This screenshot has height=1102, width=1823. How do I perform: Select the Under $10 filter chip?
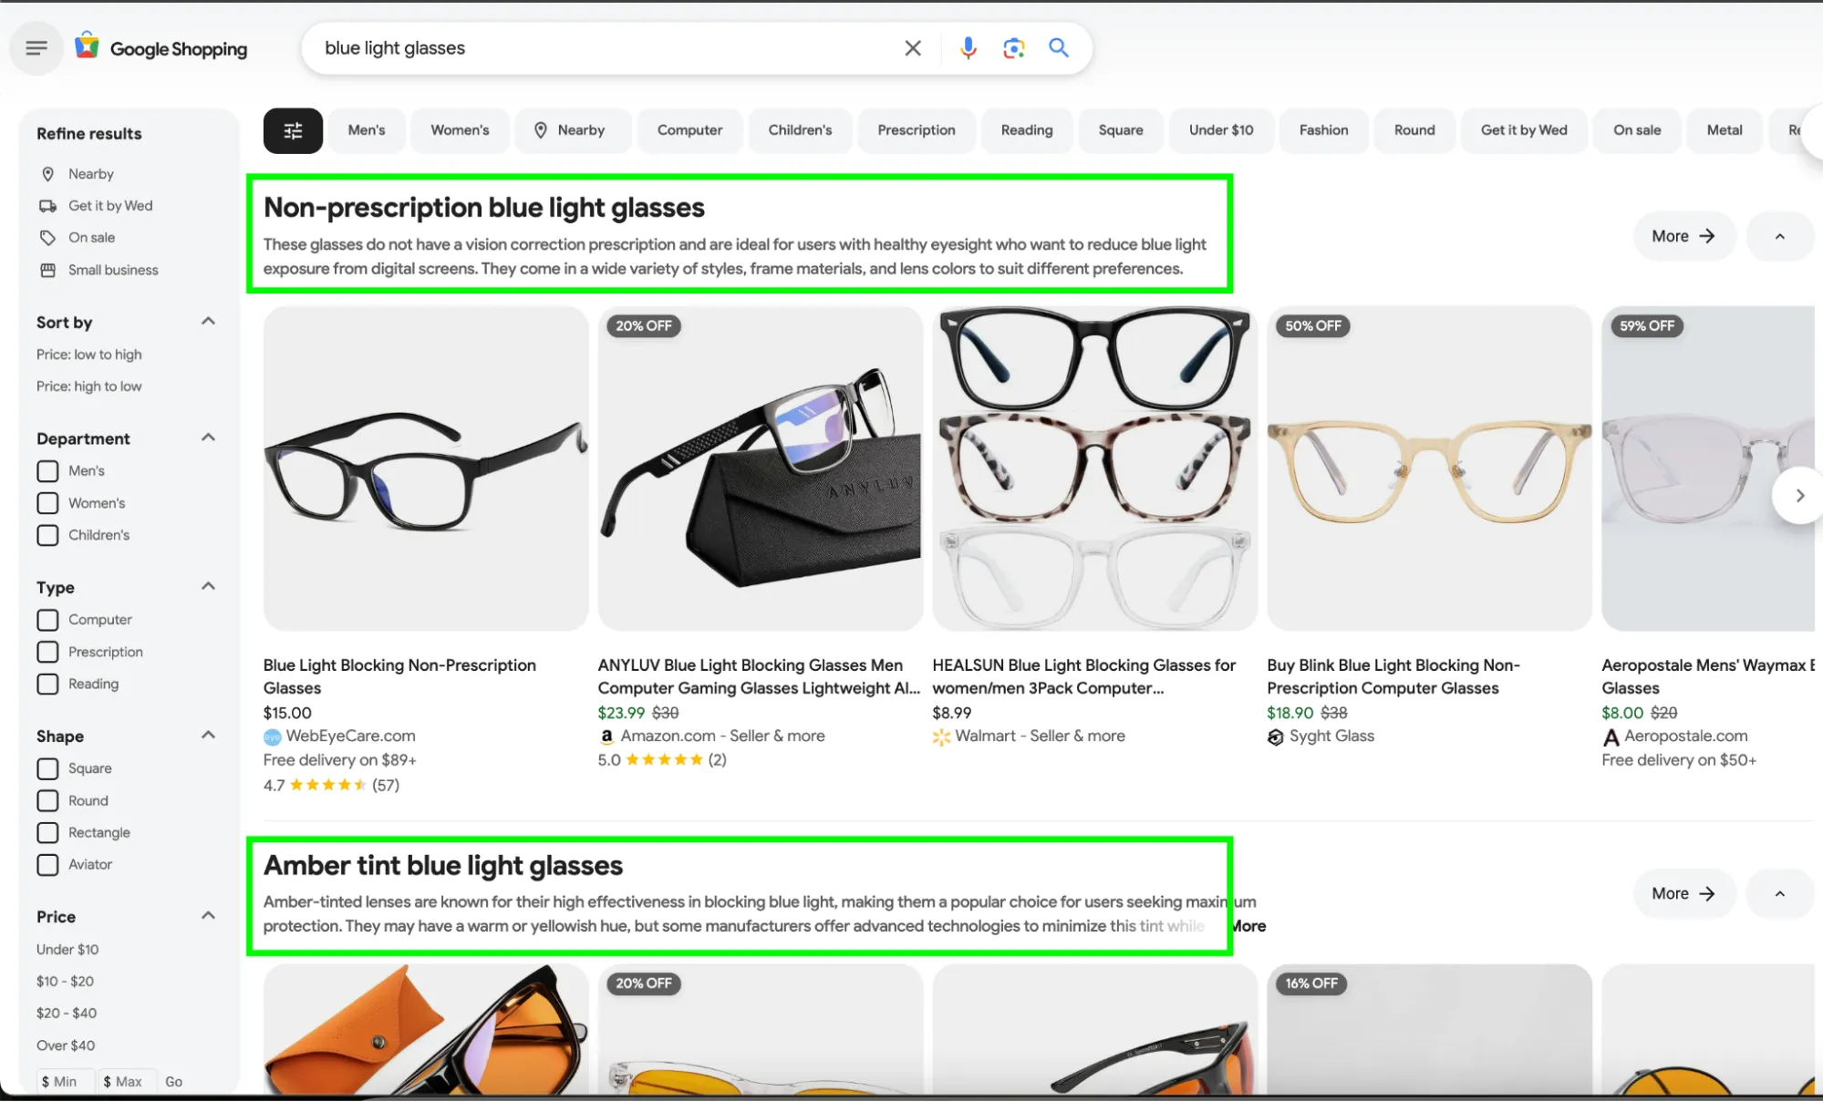click(x=1221, y=130)
